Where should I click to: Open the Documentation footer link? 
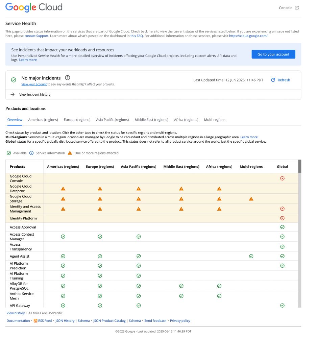point(18,321)
